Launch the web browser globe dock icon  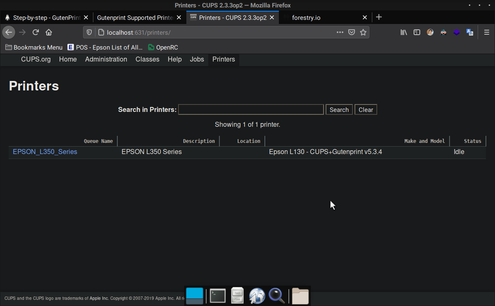click(x=257, y=296)
